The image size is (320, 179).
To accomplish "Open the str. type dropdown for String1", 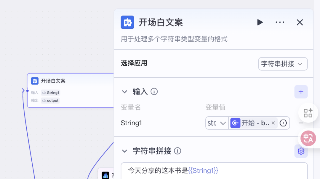I will pos(217,123).
